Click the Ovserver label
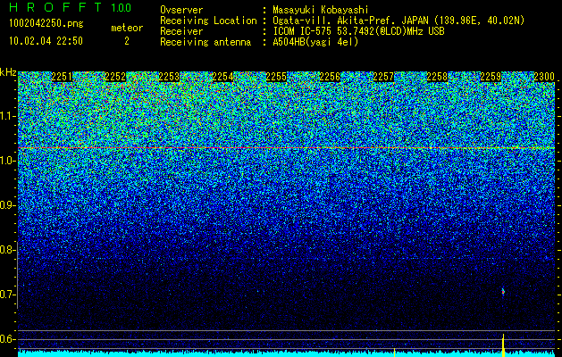Image resolution: width=562 pixels, height=357 pixels. coord(181,10)
